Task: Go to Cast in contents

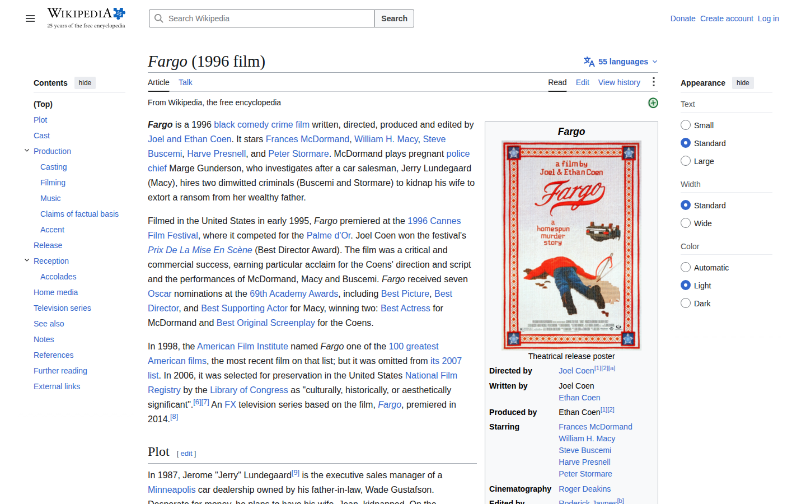Action: point(41,136)
